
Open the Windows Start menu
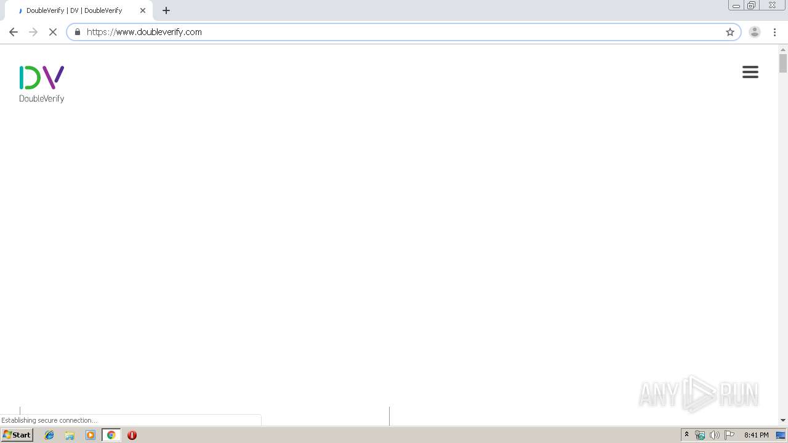point(17,435)
